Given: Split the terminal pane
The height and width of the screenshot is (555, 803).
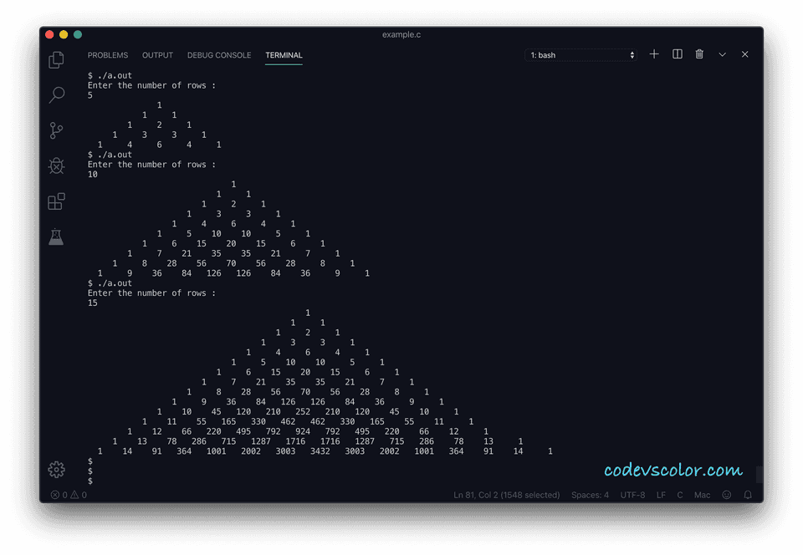Looking at the screenshot, I should point(677,53).
